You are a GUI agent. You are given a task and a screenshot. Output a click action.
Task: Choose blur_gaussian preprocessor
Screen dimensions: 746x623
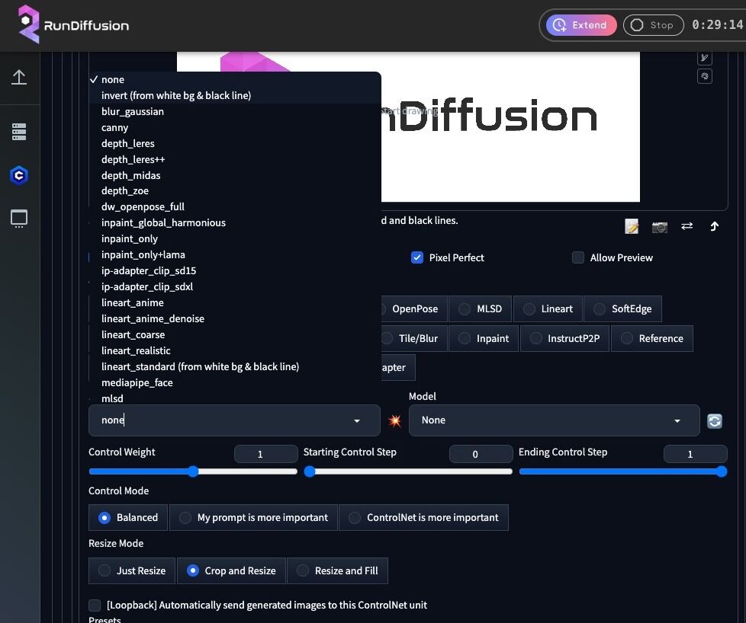[235, 112]
